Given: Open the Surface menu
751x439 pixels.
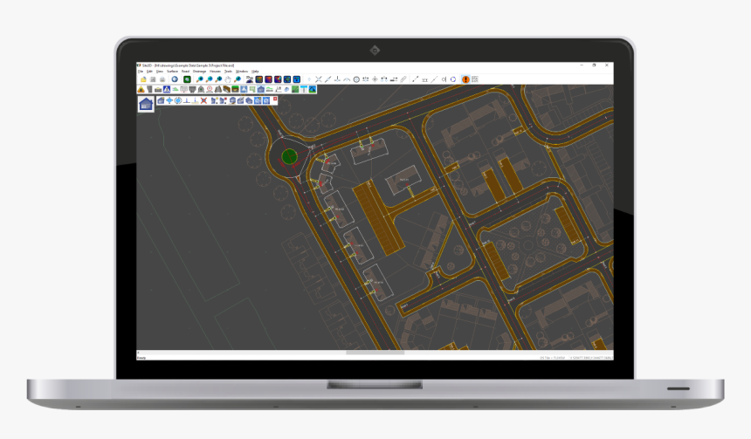Looking at the screenshot, I should (172, 72).
